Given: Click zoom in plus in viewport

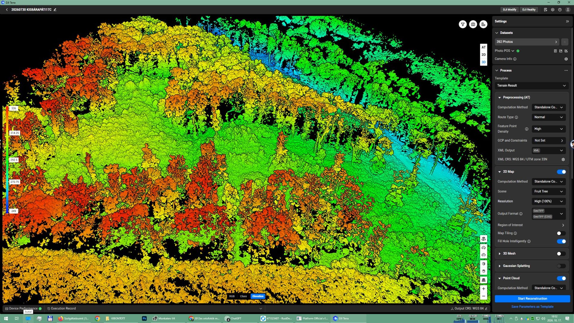Looking at the screenshot, I should click(483, 289).
